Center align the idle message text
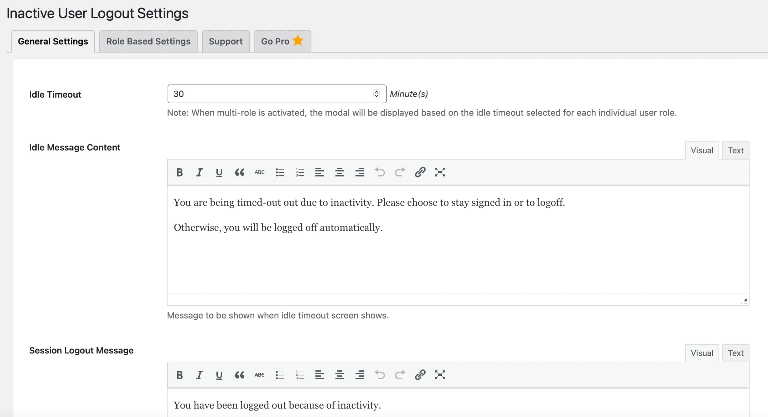Screen dimensions: 768x417 tap(340, 172)
